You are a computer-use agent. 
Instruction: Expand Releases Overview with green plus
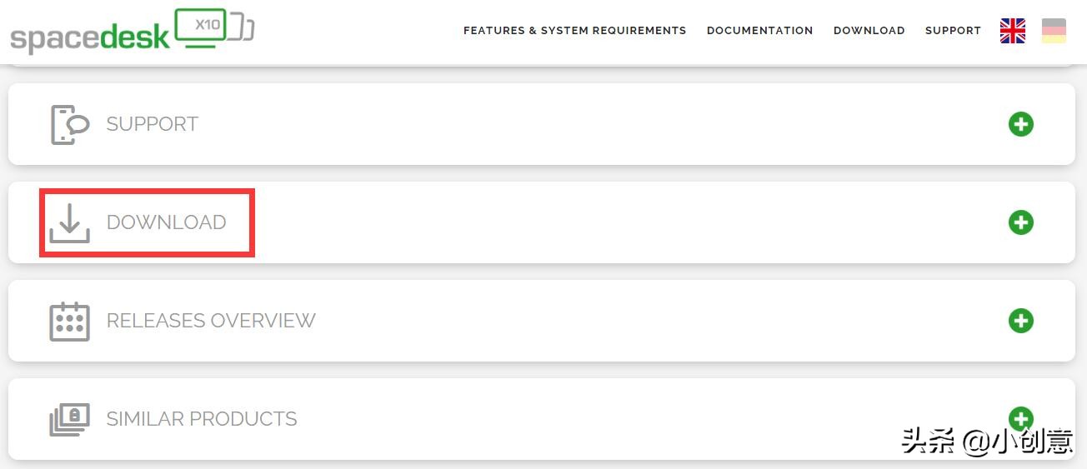(x=1021, y=321)
